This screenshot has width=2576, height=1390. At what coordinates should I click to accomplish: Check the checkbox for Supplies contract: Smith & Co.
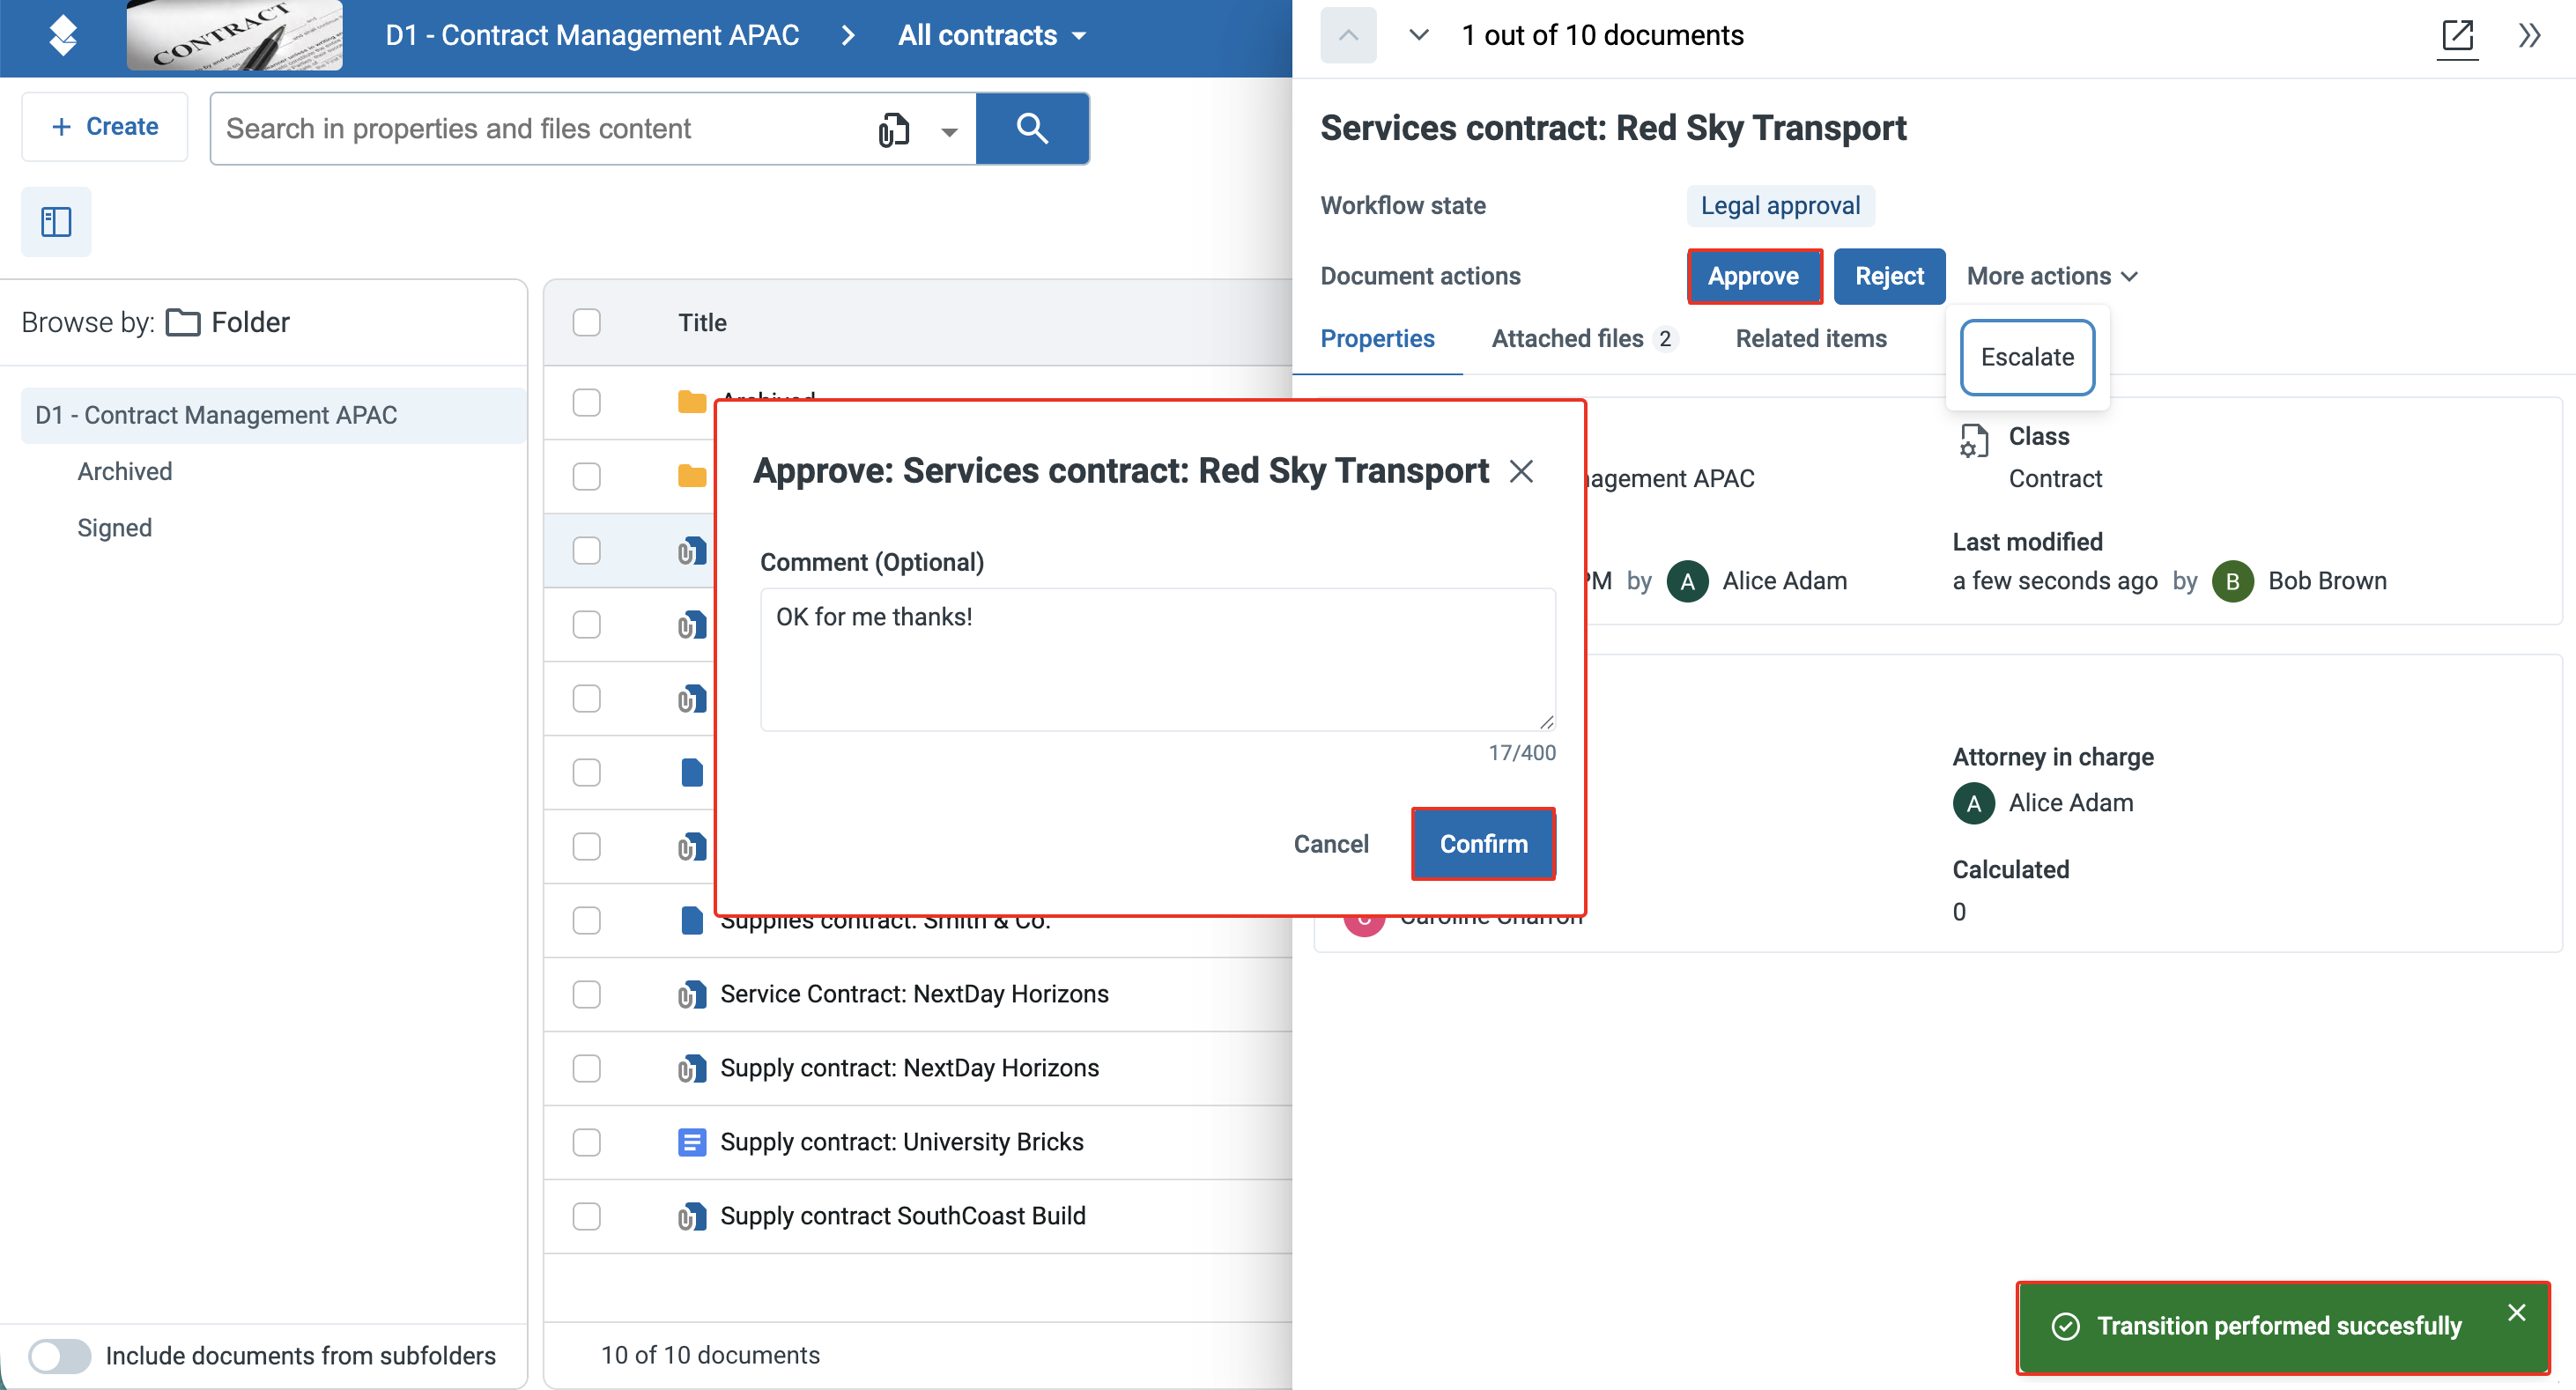click(x=587, y=921)
